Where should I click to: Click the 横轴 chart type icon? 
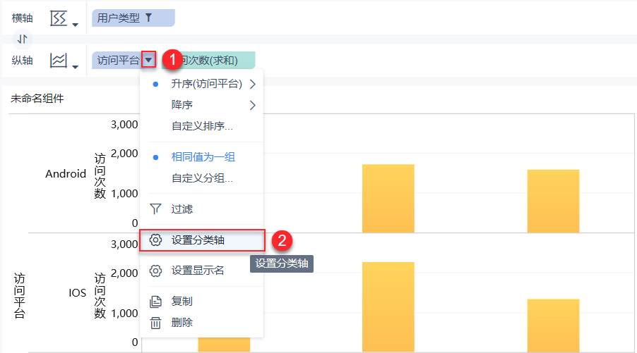(x=59, y=19)
